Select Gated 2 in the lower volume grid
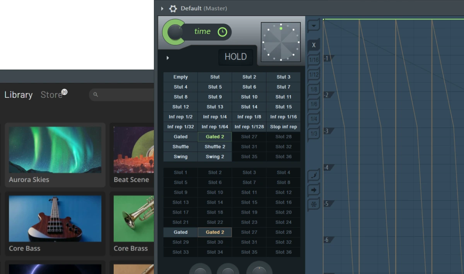464x274 pixels. coord(215,232)
